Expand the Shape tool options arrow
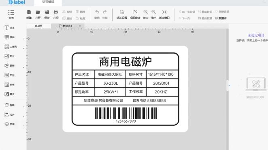This screenshot has height=150, width=268. pos(24,67)
